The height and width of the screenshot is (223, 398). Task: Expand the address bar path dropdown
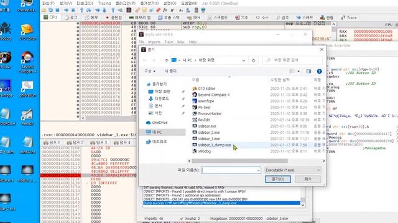click(244, 60)
